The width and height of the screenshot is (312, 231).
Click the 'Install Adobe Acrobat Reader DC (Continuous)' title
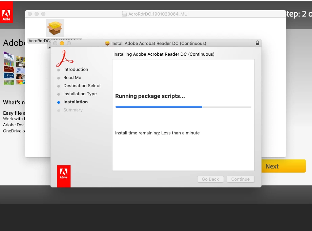tap(159, 44)
